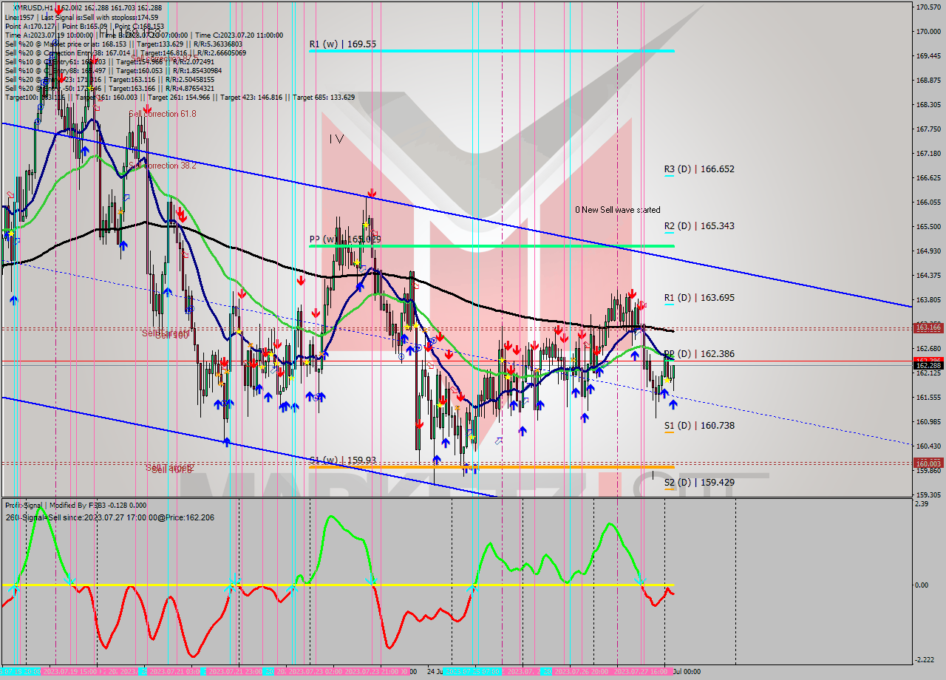
Task: Select the S1 (D) 160.738 pivot label
Action: [x=698, y=426]
